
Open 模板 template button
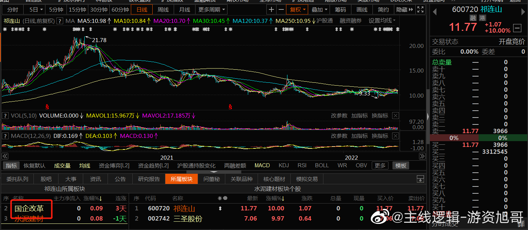tap(401, 165)
